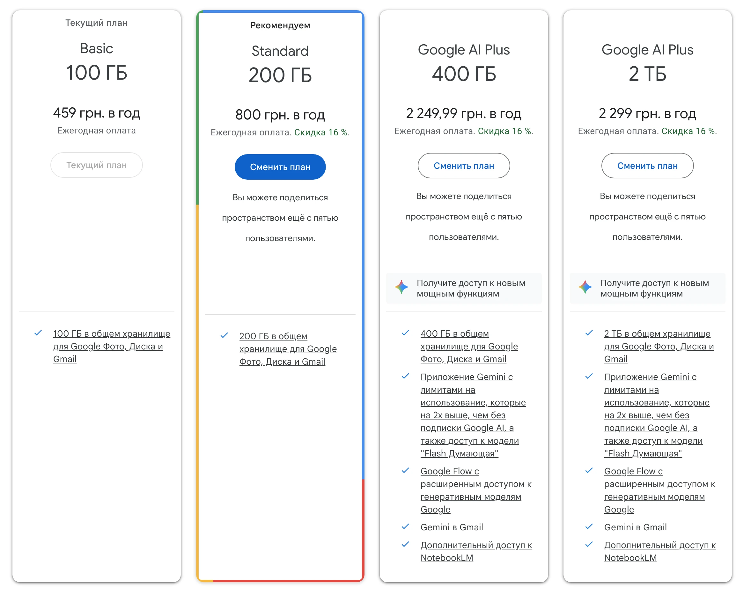Viewport: 743px width, 595px height.
Task: Click the Gemini sparkle icon in the 400 ГБ card
Action: coord(401,287)
